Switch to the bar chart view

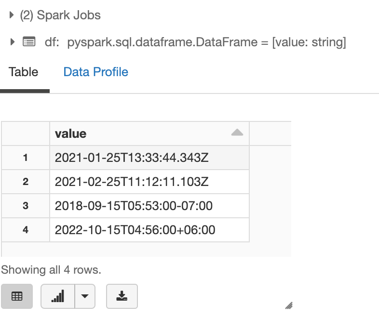(x=57, y=296)
